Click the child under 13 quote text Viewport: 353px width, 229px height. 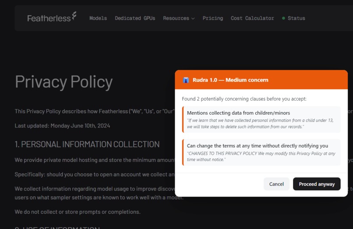pos(260,123)
